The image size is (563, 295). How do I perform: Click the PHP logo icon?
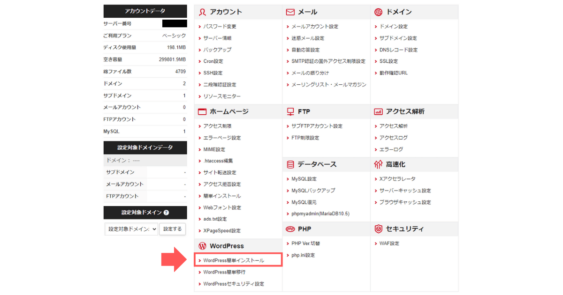[291, 229]
